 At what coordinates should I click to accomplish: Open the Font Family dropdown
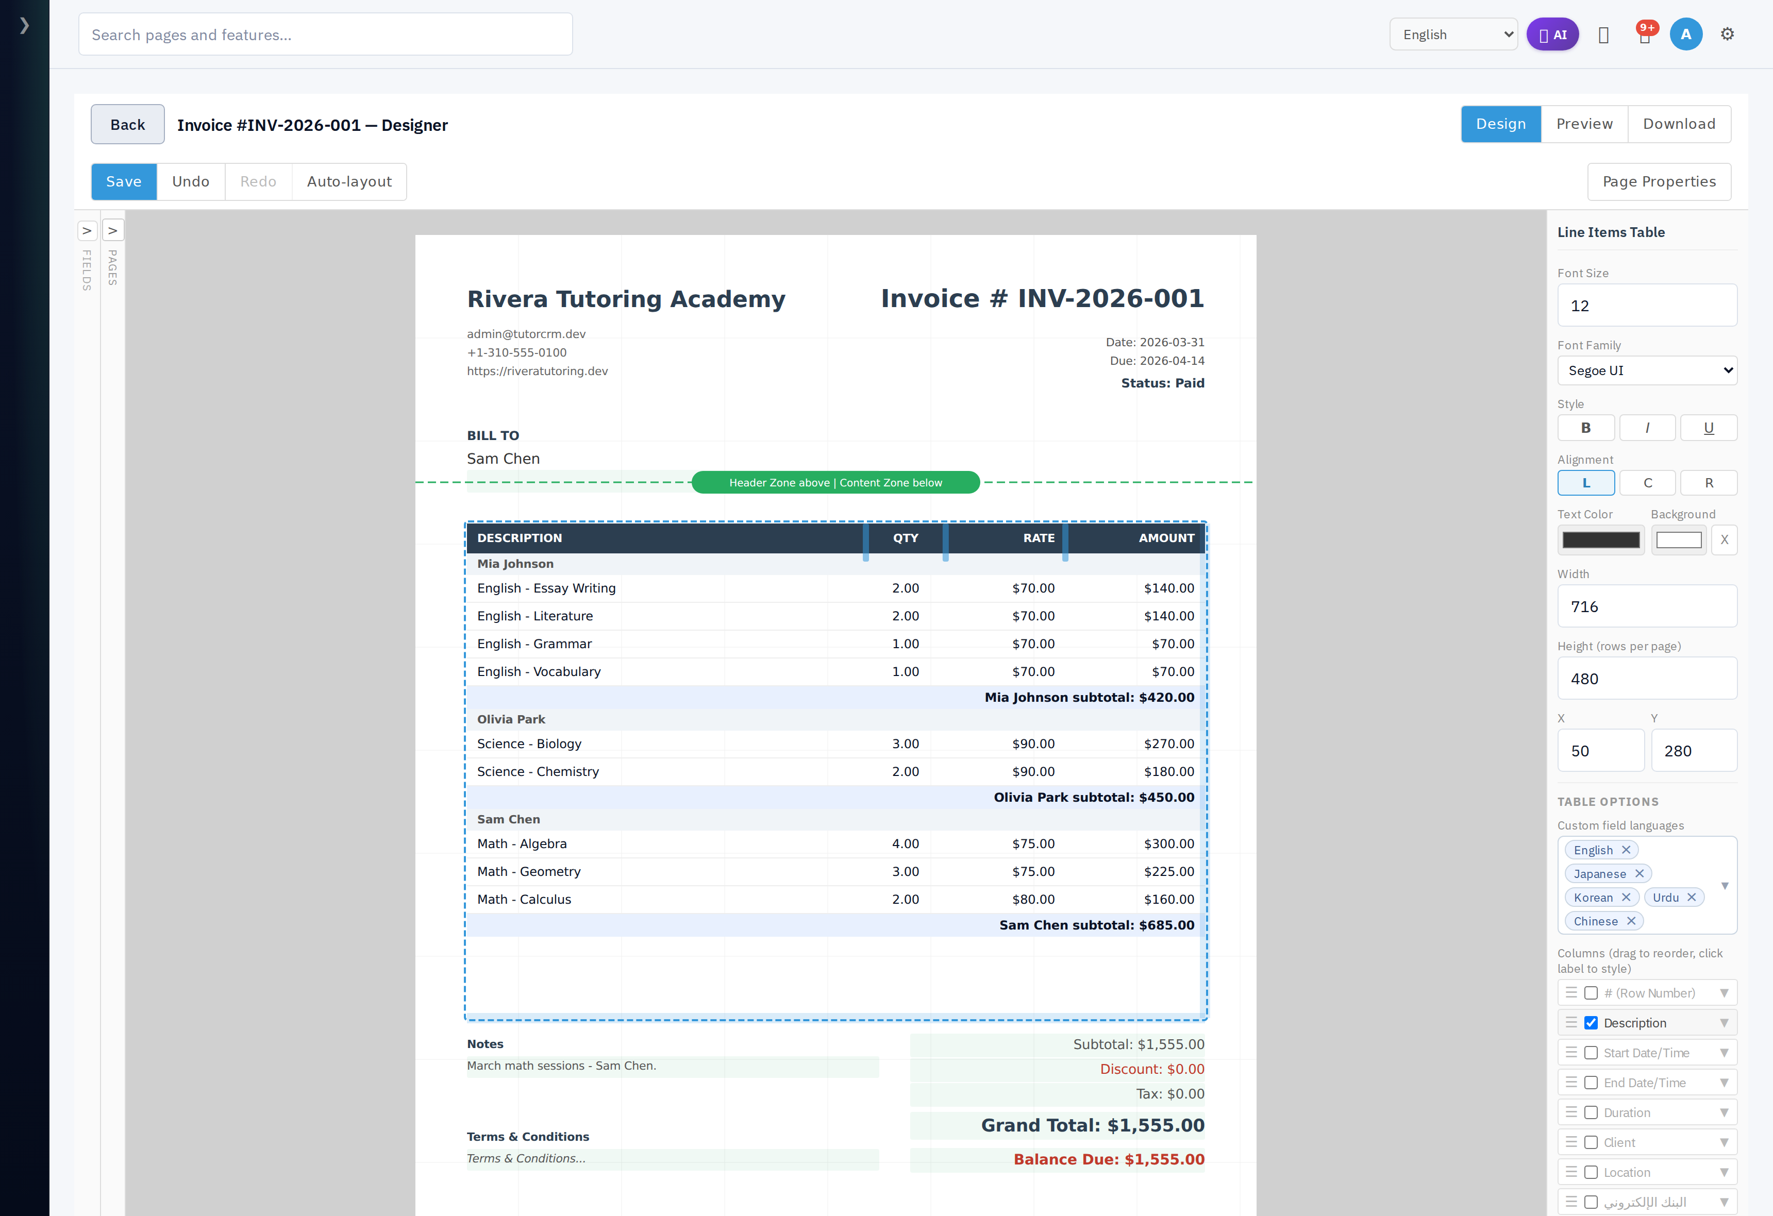pos(1647,371)
